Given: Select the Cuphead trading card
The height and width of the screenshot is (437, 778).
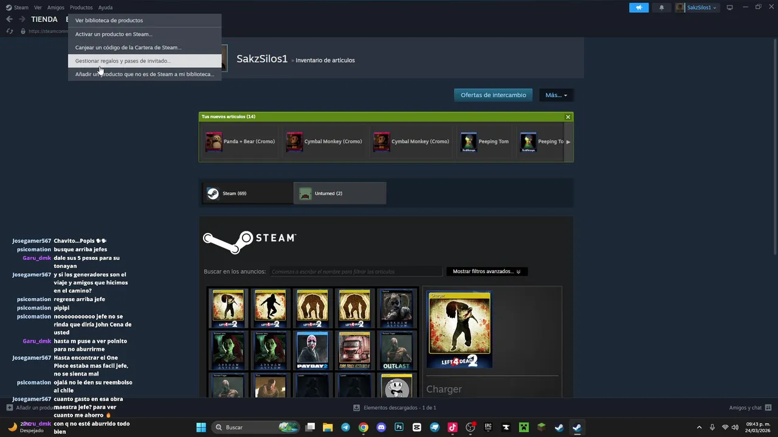Looking at the screenshot, I should [396, 385].
